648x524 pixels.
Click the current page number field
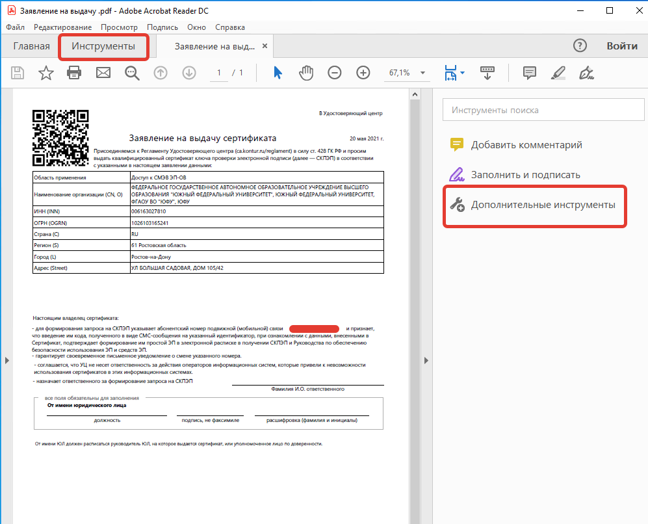pyautogui.click(x=219, y=73)
